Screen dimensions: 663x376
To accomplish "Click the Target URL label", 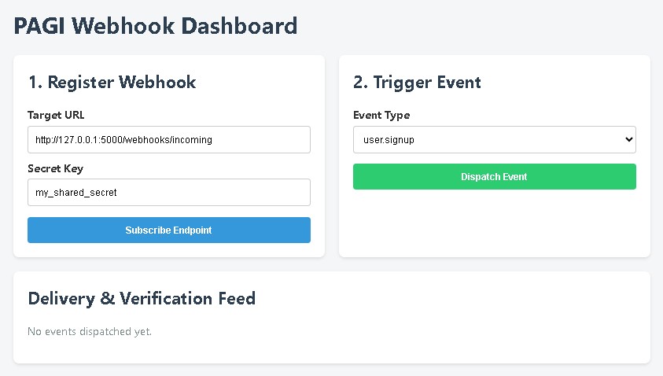I will pos(56,115).
